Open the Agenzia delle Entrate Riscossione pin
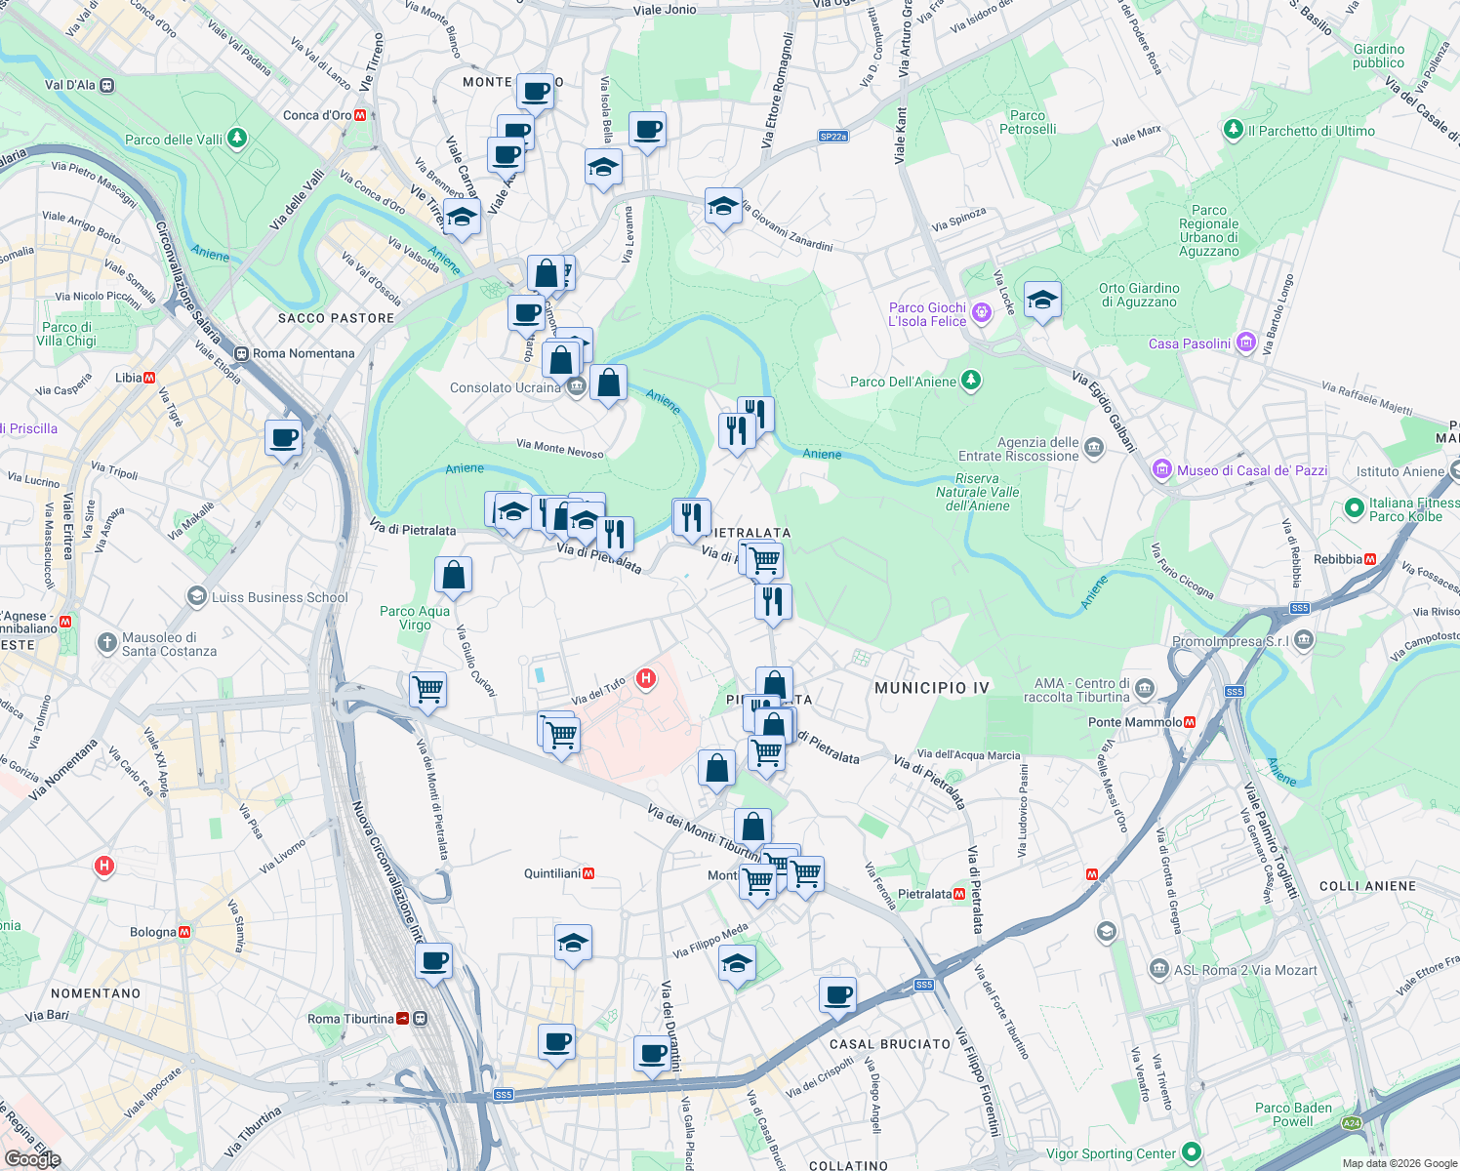1460x1171 pixels. pos(1093,448)
